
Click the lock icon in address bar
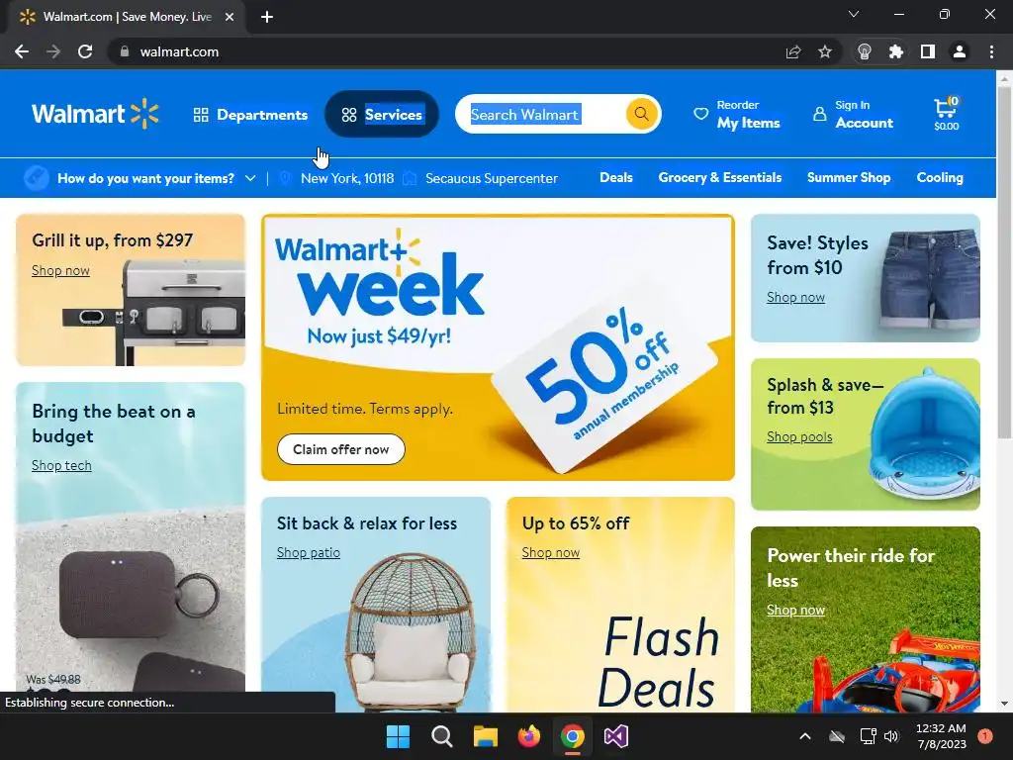(125, 51)
